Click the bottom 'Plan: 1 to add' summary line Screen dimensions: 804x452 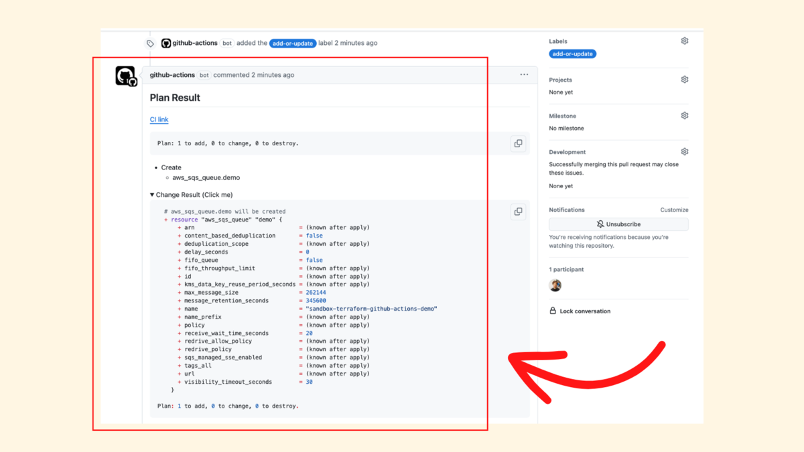click(x=228, y=406)
